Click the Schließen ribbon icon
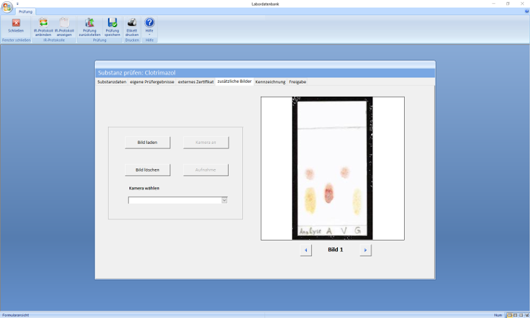The height and width of the screenshot is (318, 530). (x=16, y=26)
